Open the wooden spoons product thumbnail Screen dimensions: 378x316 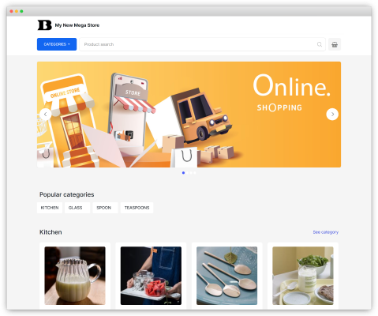(x=226, y=276)
